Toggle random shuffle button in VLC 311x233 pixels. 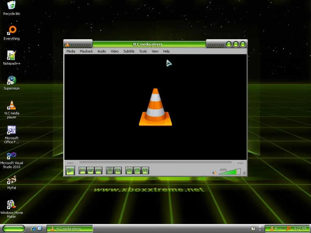pyautogui.click(x=145, y=171)
